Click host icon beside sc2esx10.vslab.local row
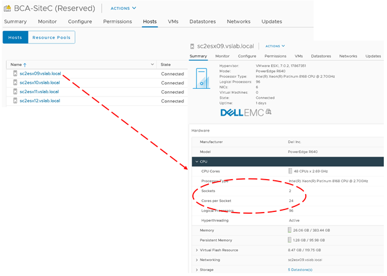The image size is (387, 276). pos(15,83)
